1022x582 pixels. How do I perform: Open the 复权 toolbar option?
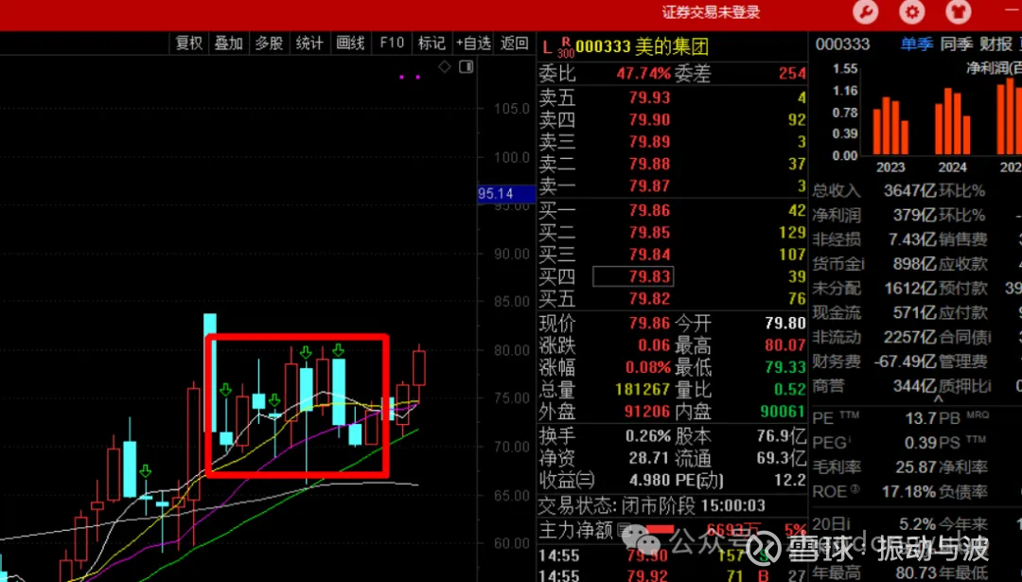pos(189,43)
